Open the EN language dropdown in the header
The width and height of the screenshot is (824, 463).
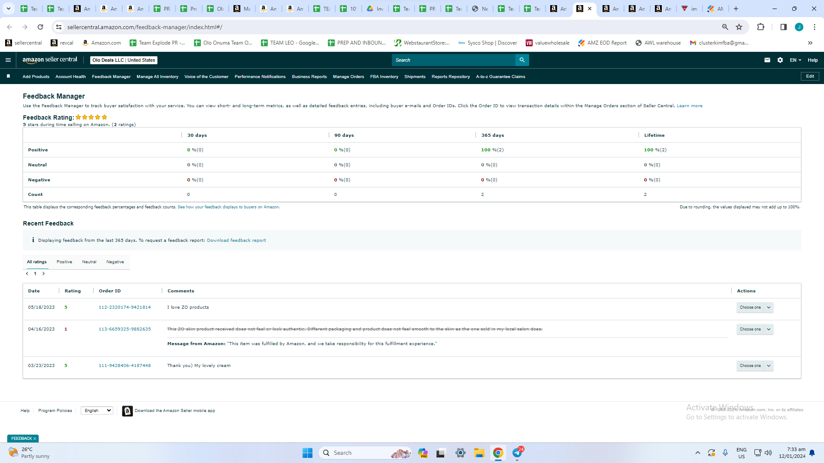[796, 60]
